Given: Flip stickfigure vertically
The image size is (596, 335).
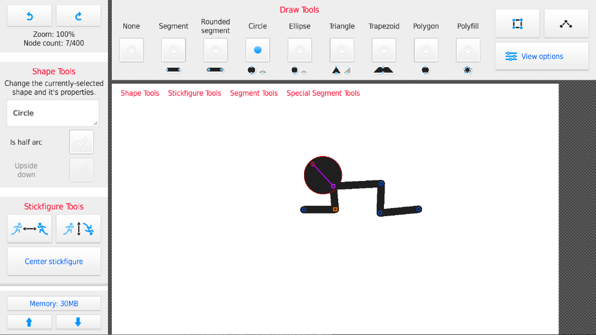Looking at the screenshot, I should [x=78, y=229].
